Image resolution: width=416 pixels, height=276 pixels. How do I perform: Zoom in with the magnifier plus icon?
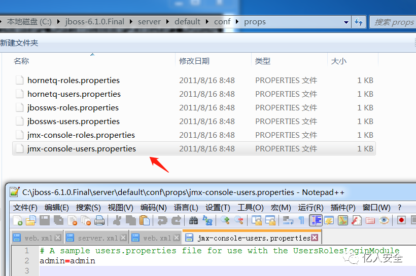(x=225, y=220)
